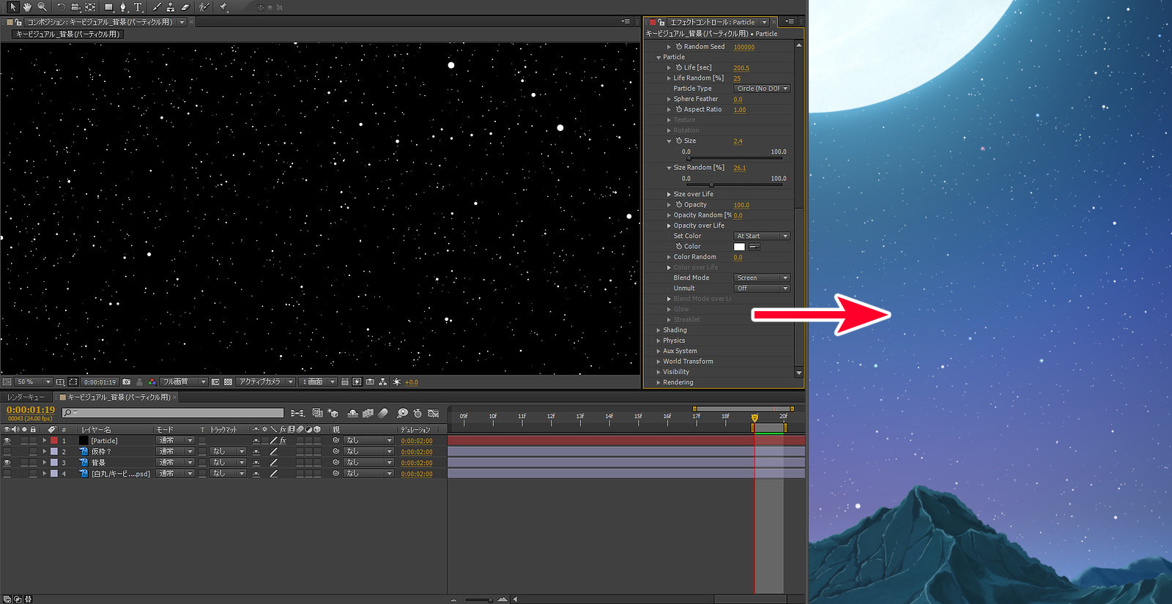Take a snapshot with camera icon
Image resolution: width=1172 pixels, height=604 pixels.
tap(127, 382)
